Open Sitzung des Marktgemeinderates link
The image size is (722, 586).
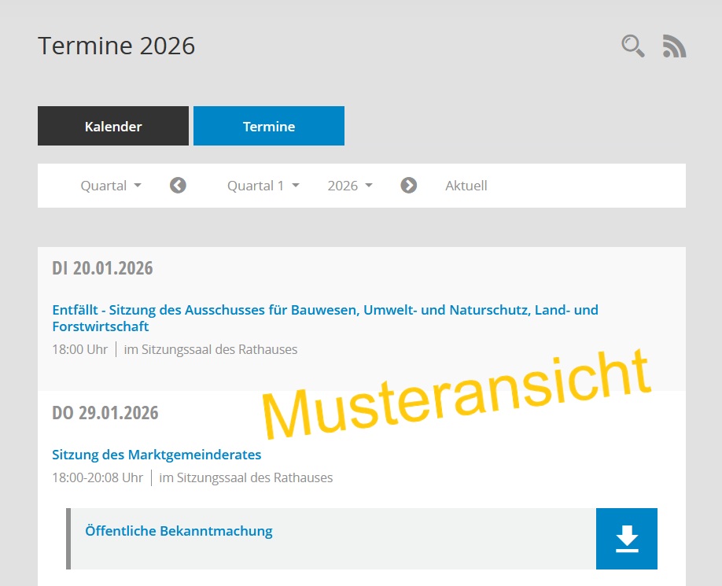pos(157,455)
